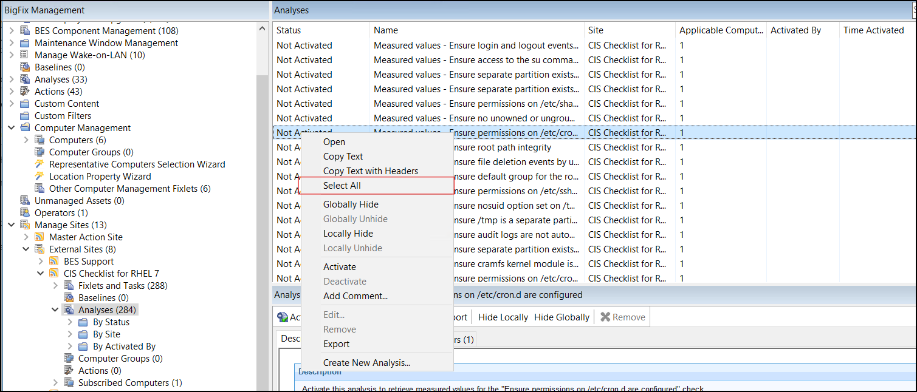Choose Select All from the context menu
The width and height of the screenshot is (917, 392).
tap(377, 186)
